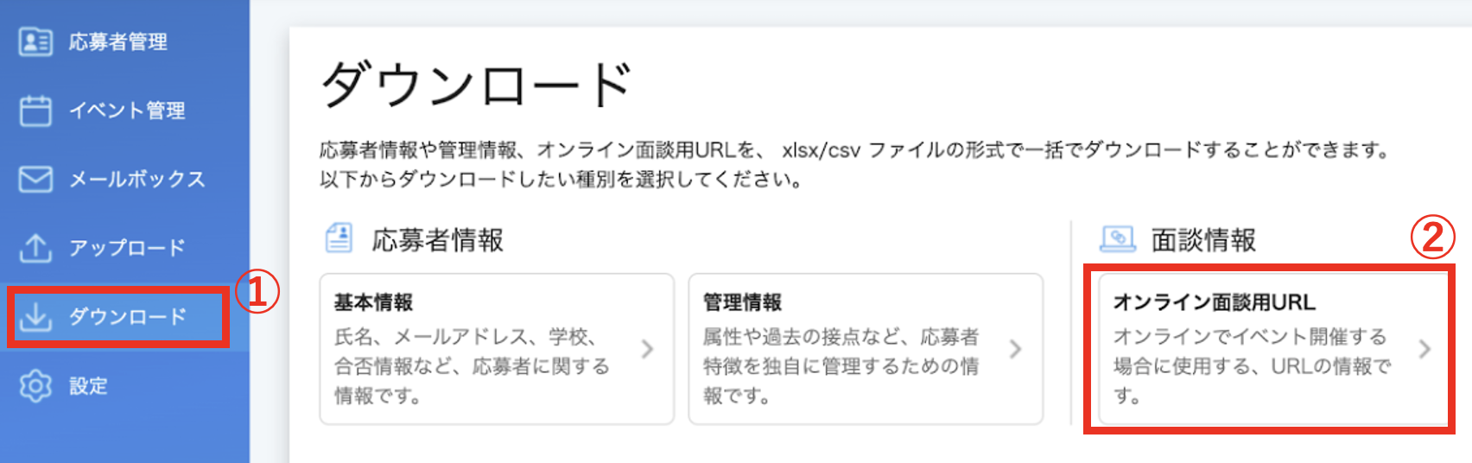Choose the 管理情報 download card

[866, 349]
